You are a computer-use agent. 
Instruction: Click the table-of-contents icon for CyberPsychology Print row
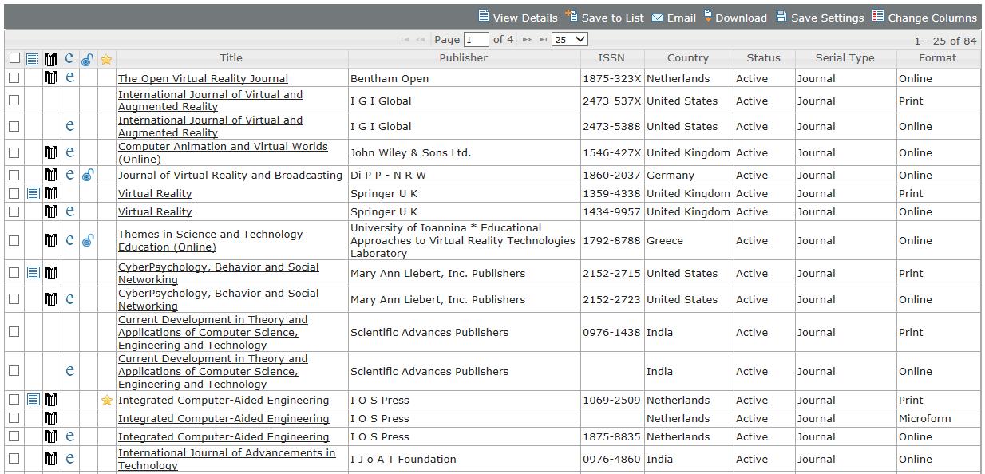pos(33,273)
